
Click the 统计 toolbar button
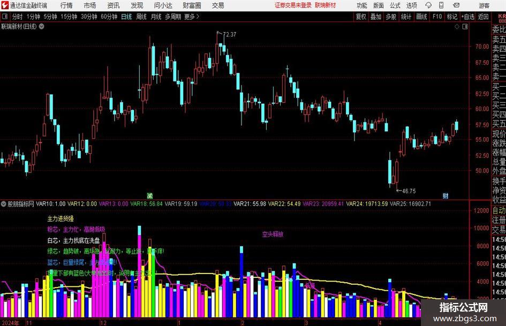(x=406, y=17)
